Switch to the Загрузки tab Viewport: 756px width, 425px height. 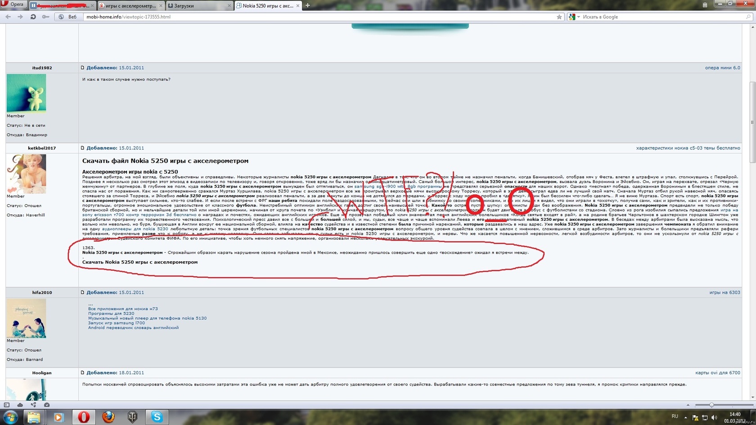[x=198, y=6]
